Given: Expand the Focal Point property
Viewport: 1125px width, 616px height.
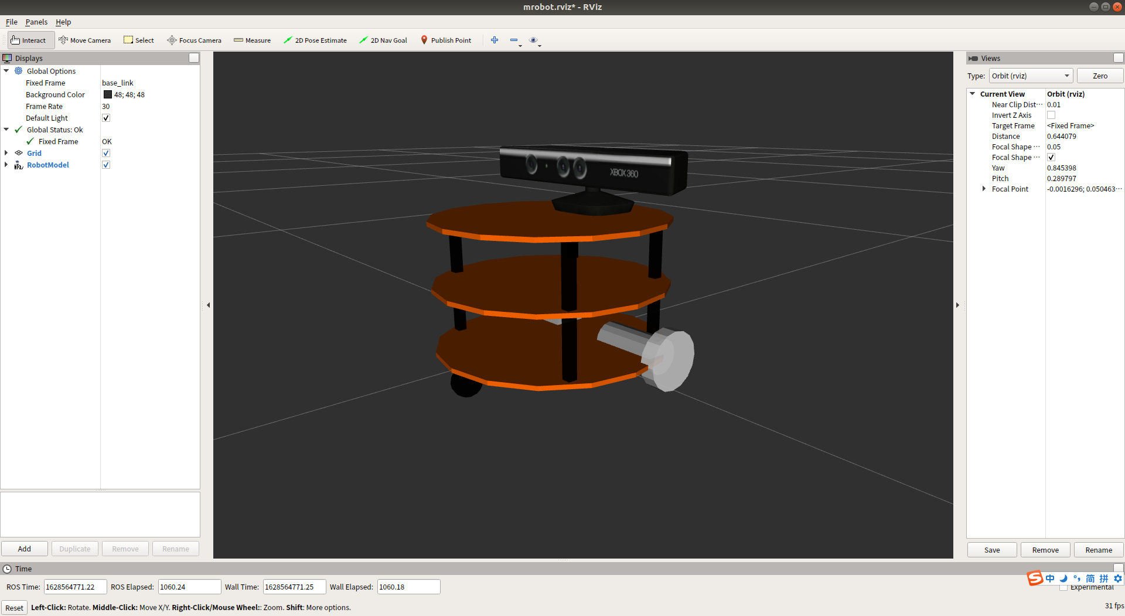Looking at the screenshot, I should tap(984, 189).
